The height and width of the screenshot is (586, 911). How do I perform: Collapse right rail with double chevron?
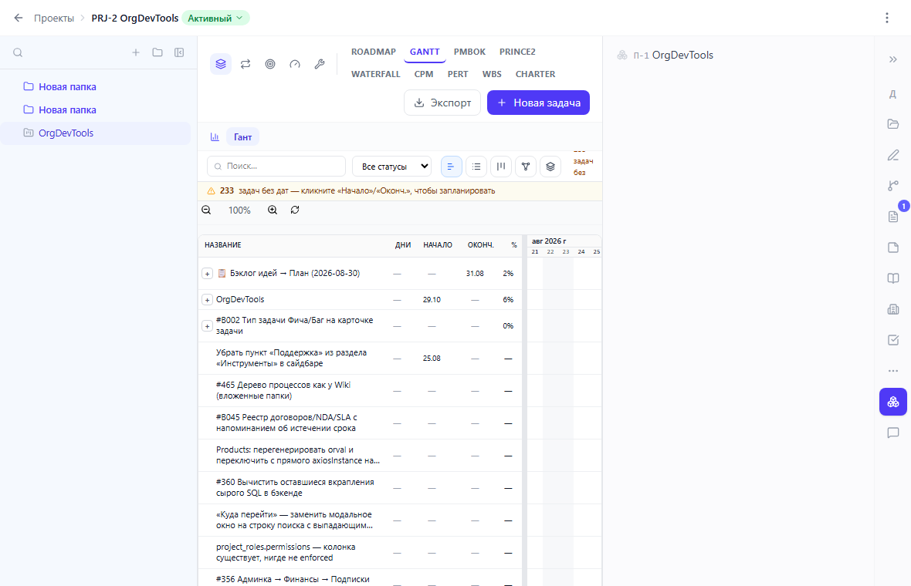point(893,59)
